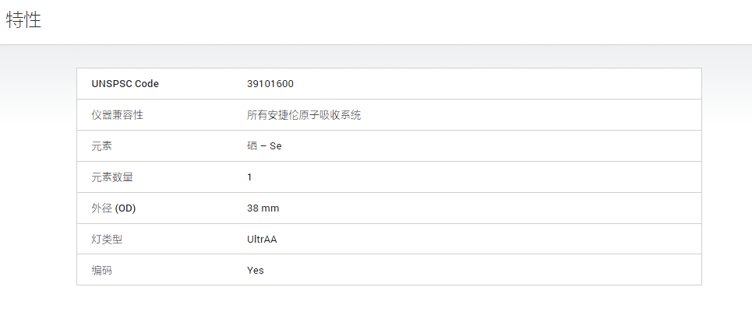The width and height of the screenshot is (752, 329).
Task: Select the element count value 1
Action: (249, 177)
